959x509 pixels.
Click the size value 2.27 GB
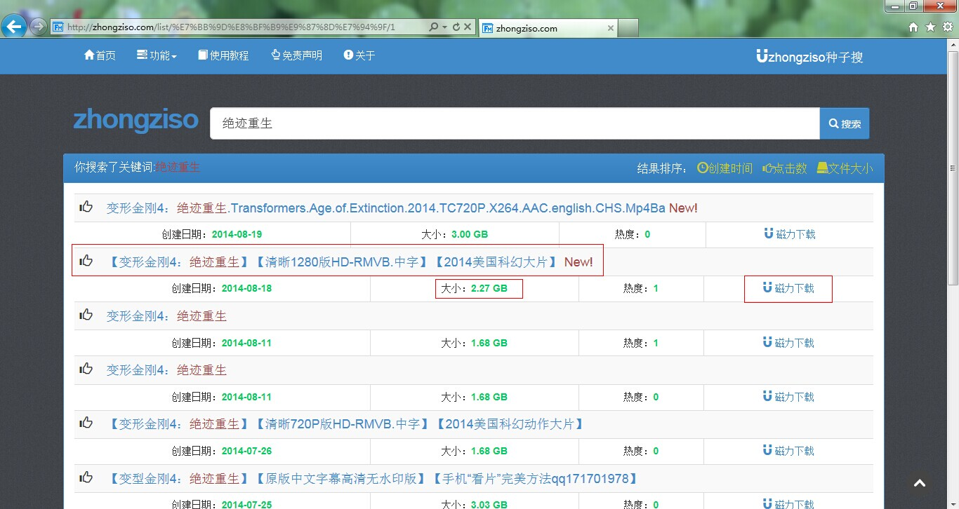click(489, 288)
